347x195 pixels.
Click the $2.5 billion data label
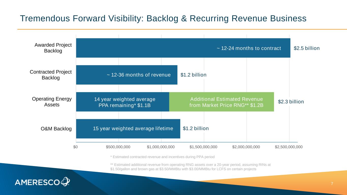click(307, 48)
